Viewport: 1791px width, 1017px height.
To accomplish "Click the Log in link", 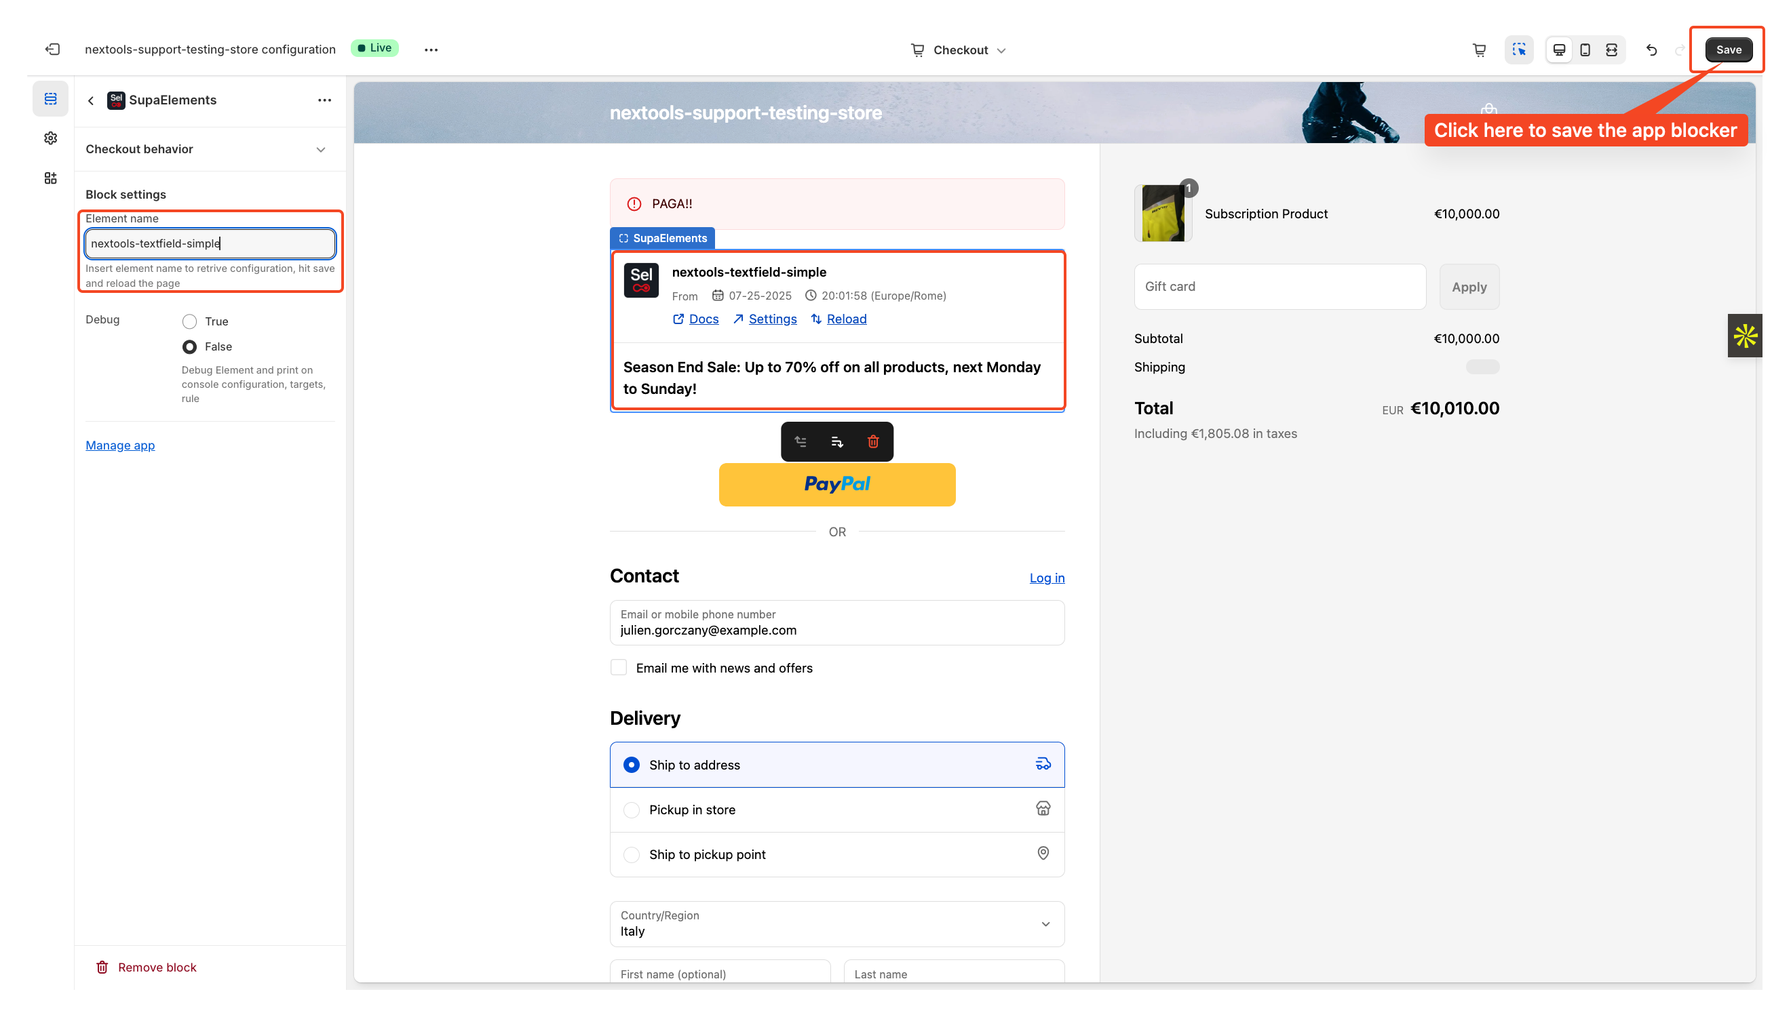I will (x=1047, y=578).
